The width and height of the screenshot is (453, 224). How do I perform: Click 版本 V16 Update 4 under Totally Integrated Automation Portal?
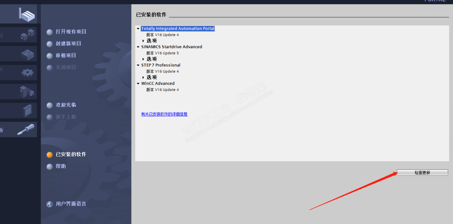pyautogui.click(x=163, y=35)
